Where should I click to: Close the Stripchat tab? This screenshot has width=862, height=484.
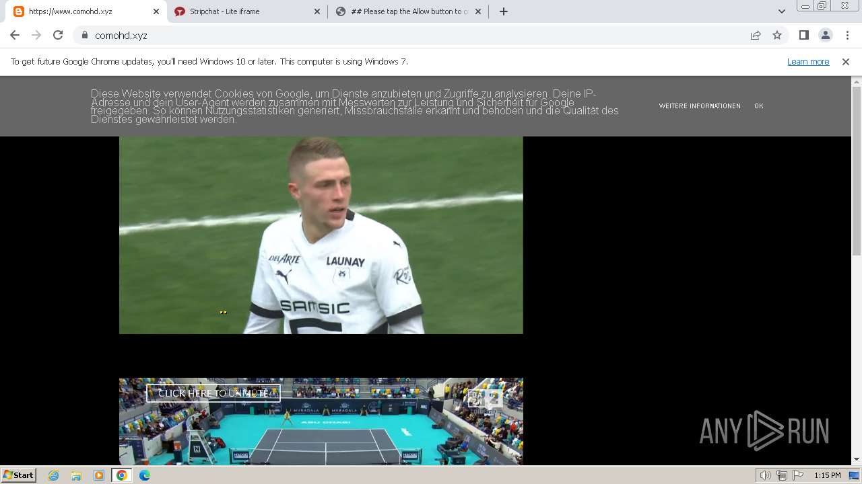317,11
